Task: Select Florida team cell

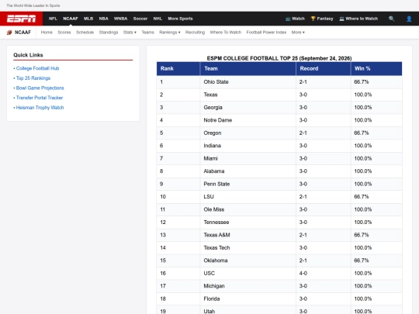Action: point(248,298)
